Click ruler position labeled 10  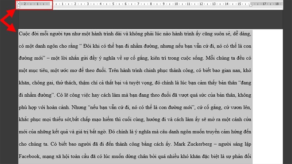(x=176, y=4)
